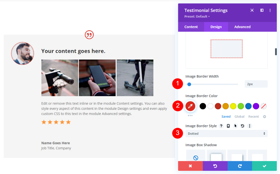The height and width of the screenshot is (174, 280).
Task: Open the three-dot menu in Testimonial Settings header
Action: point(270,10)
